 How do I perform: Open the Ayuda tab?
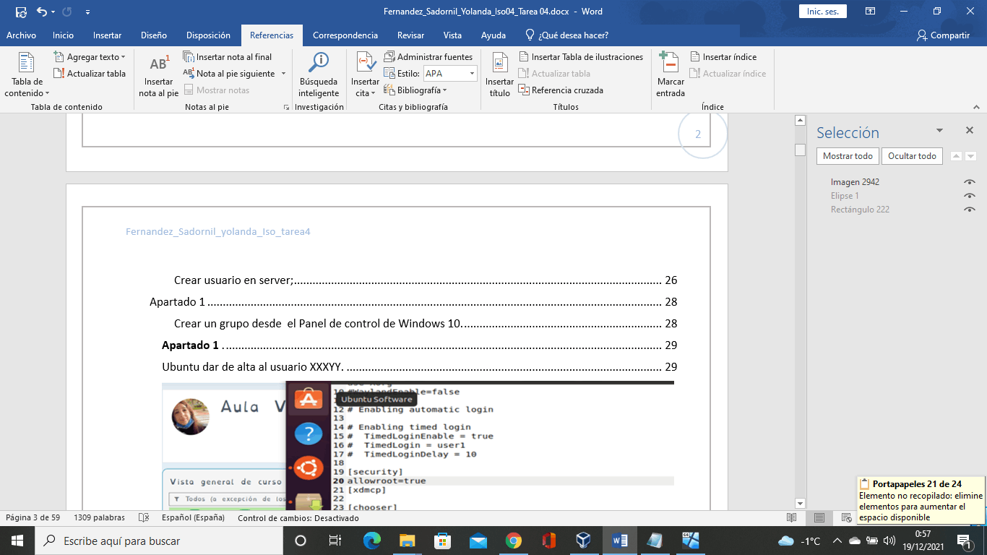tap(493, 35)
